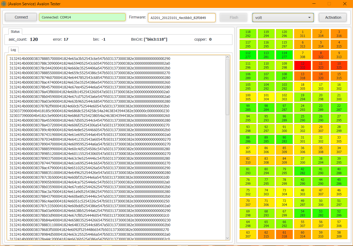Click ASIC cell 3 showing 316
The image size is (353, 246).
[x=339, y=34]
